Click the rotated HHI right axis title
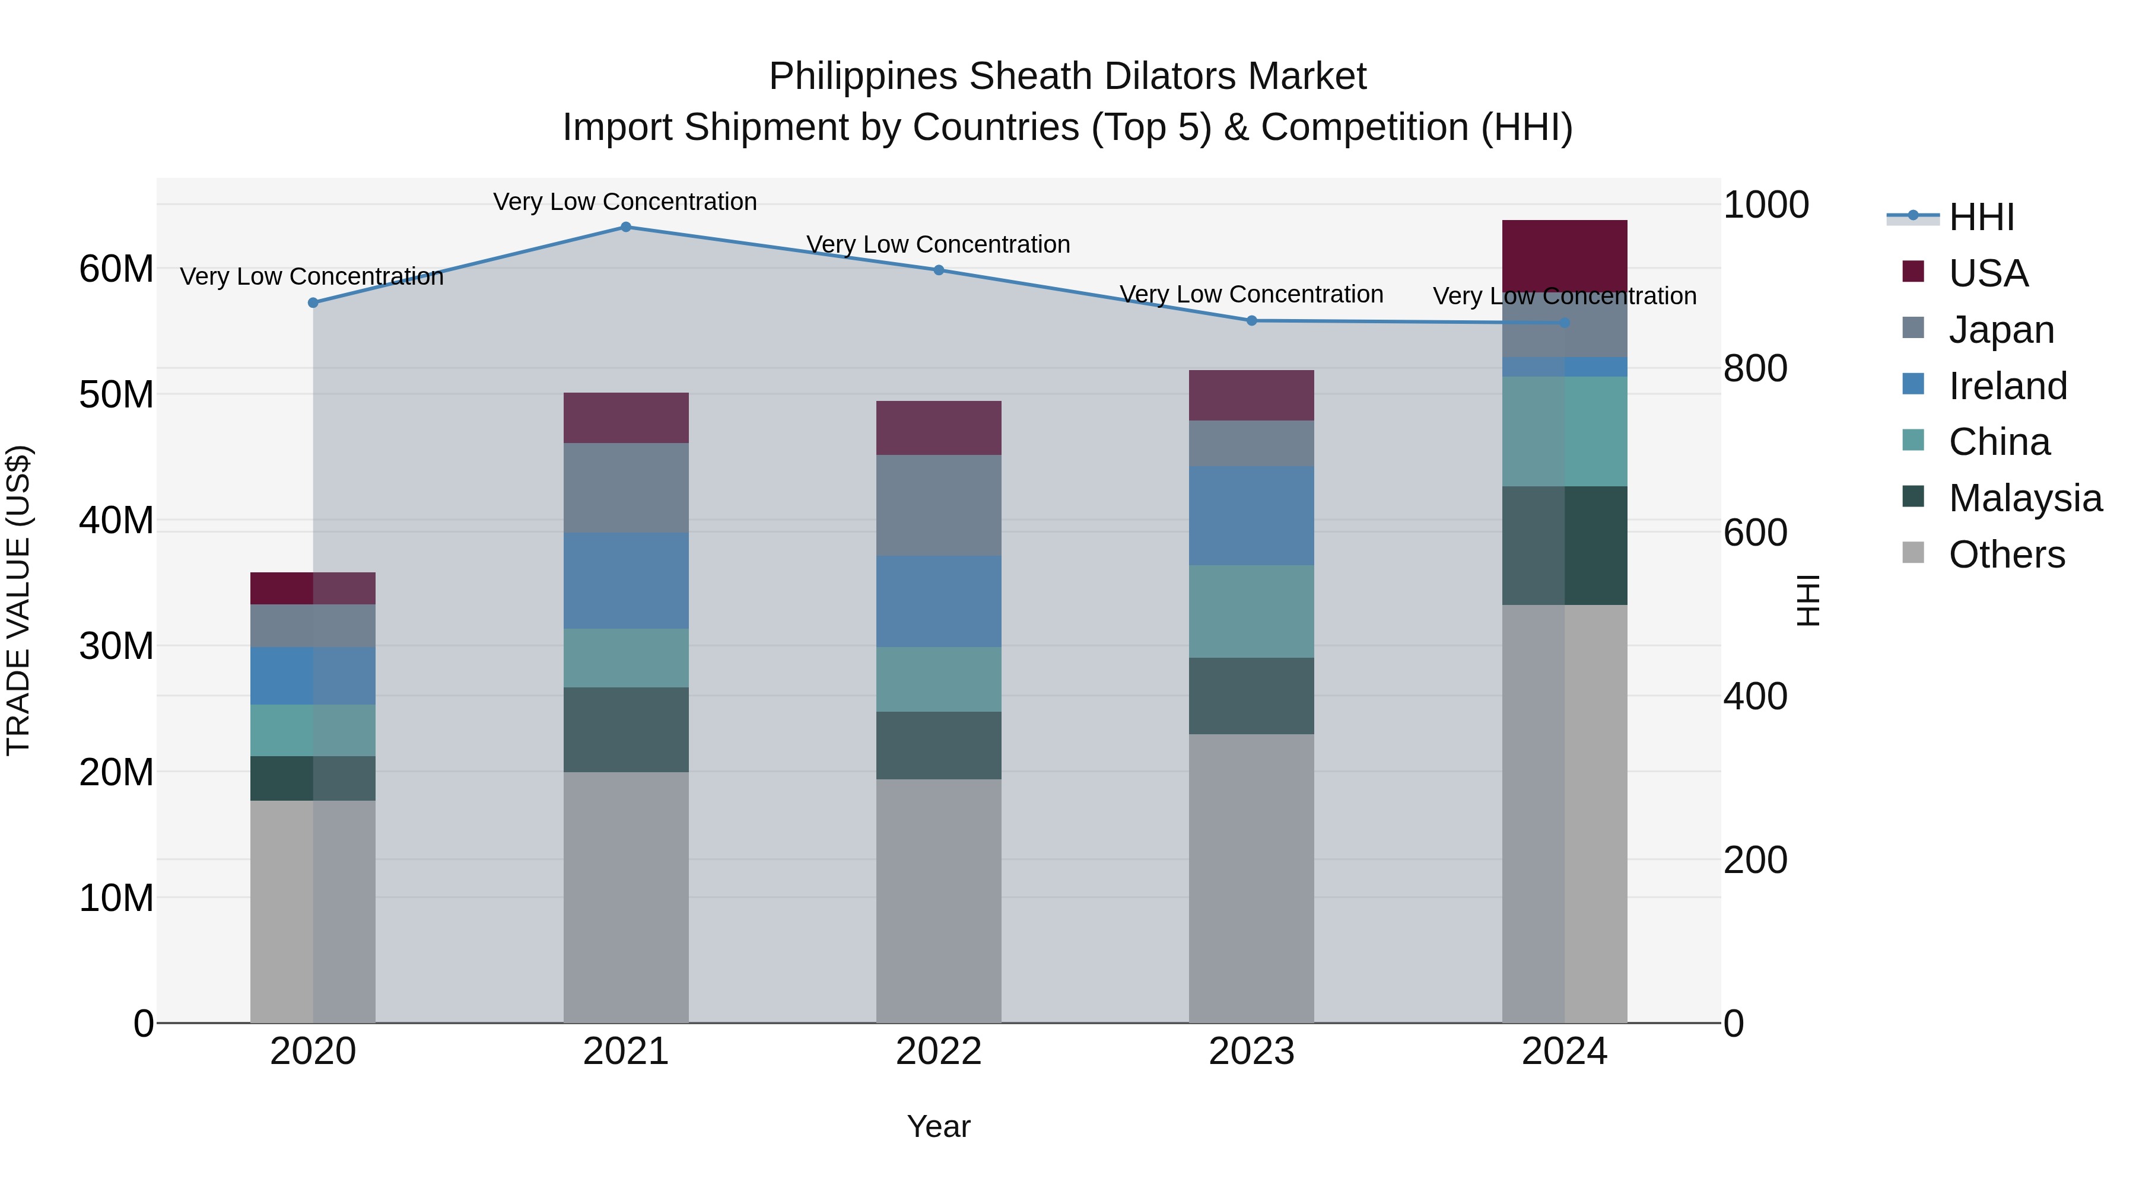The width and height of the screenshot is (2136, 1201). [x=1808, y=600]
